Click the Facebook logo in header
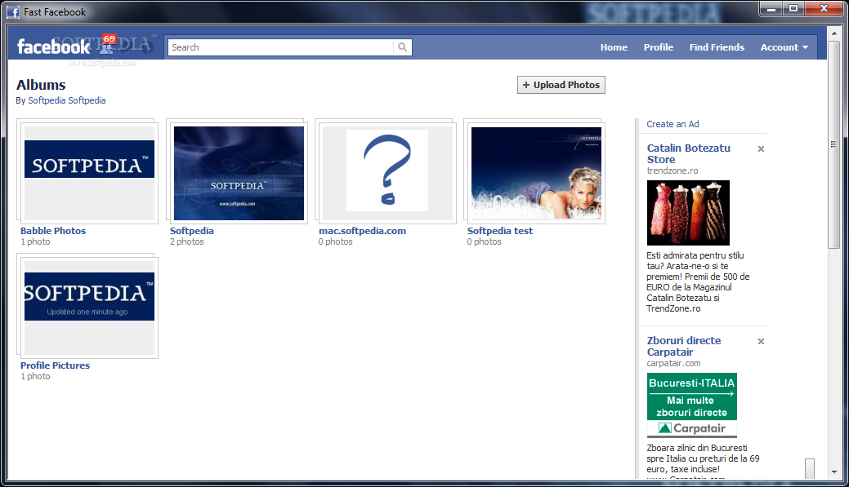Screen dimensions: 849x487 [x=53, y=47]
